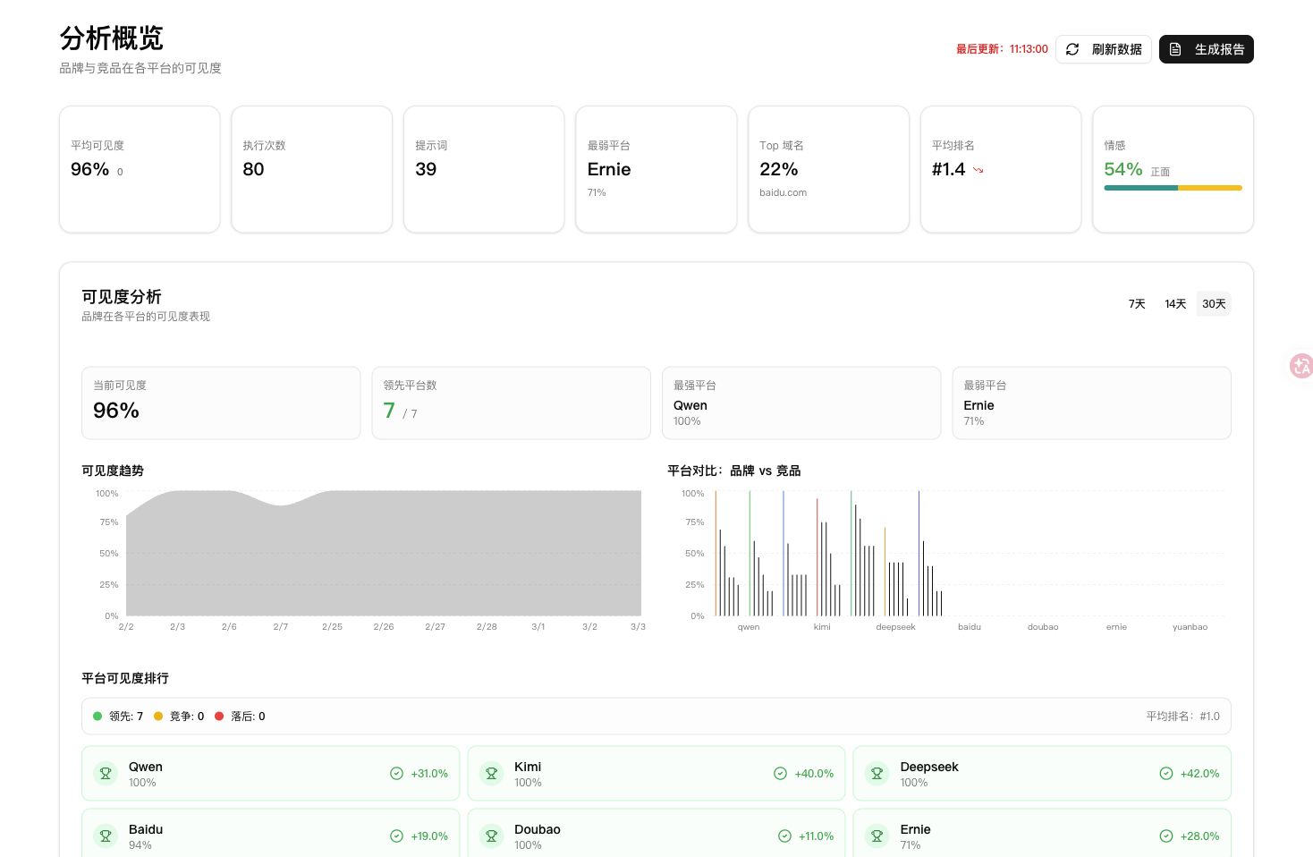The height and width of the screenshot is (857, 1313).
Task: Switch the time range to 14天
Action: (x=1175, y=304)
